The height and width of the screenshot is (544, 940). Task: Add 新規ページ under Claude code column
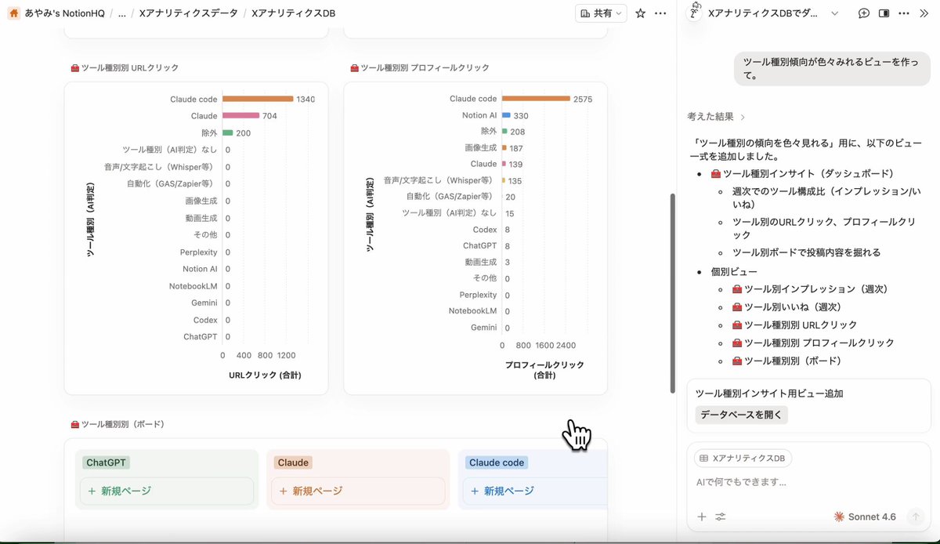coord(535,491)
